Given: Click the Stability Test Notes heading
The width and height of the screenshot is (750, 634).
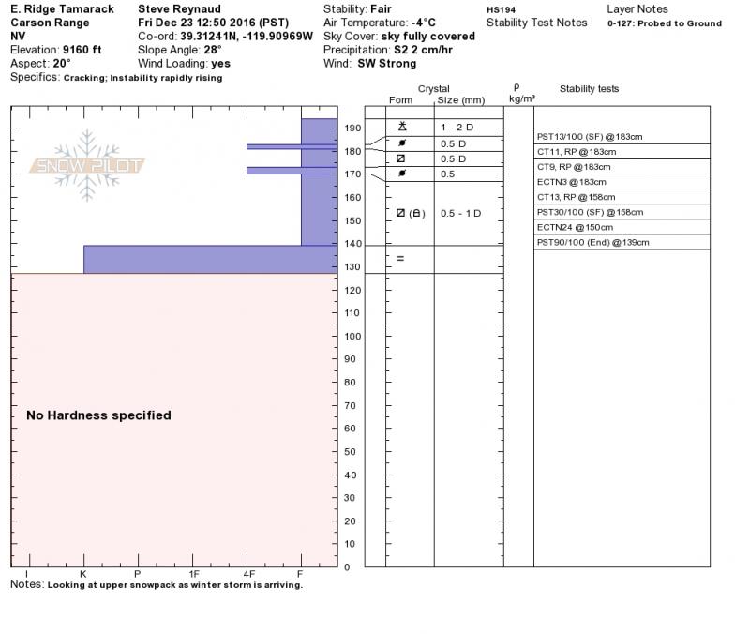Looking at the screenshot, I should (x=536, y=23).
